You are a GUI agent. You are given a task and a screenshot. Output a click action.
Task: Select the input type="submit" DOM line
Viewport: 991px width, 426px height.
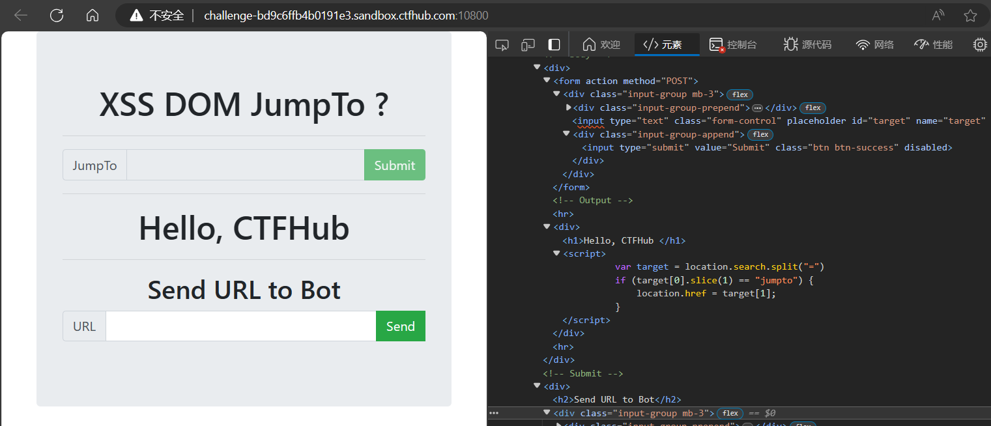click(x=767, y=147)
